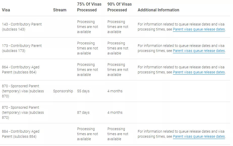Open Parent visas queue release dates link for subclass 143

[199, 30]
